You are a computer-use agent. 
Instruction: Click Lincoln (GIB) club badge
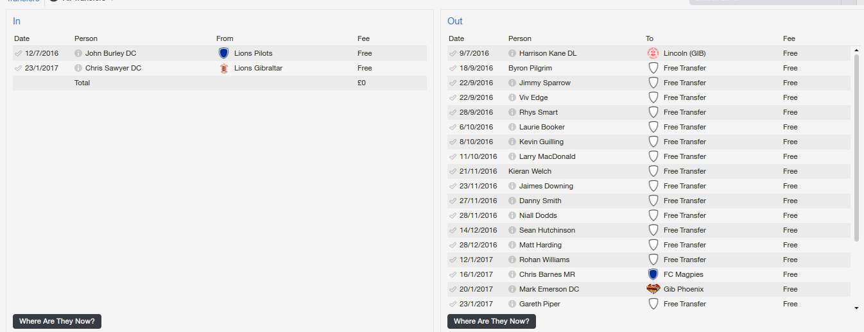[653, 53]
